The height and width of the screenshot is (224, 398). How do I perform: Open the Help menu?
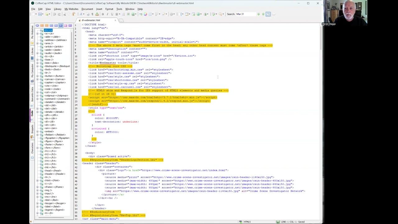(x=140, y=9)
